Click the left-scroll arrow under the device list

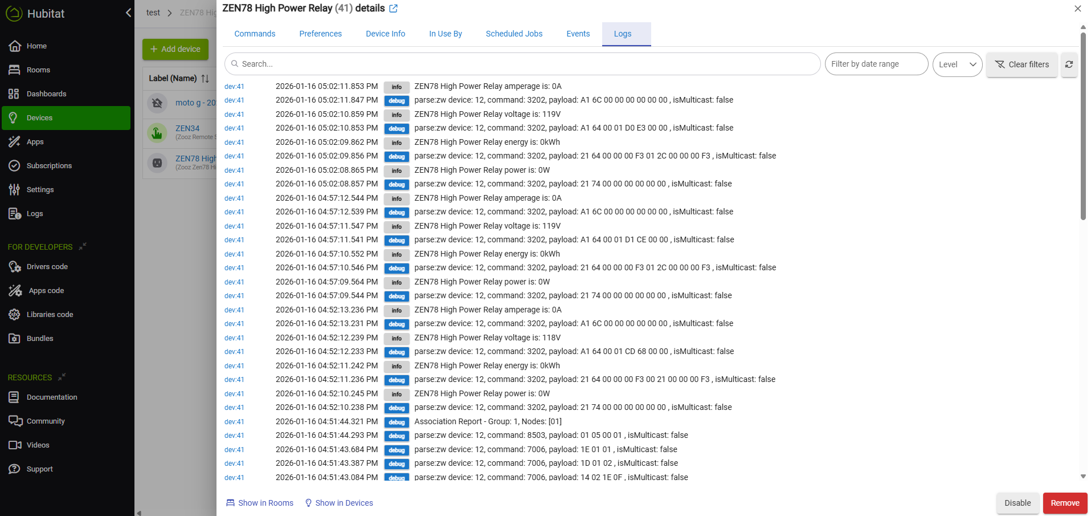click(x=139, y=513)
